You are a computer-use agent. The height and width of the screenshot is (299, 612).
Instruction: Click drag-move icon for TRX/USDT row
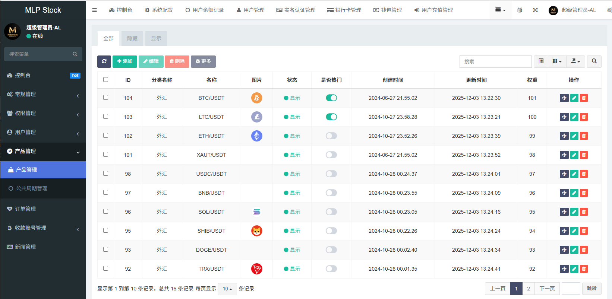(x=564, y=269)
